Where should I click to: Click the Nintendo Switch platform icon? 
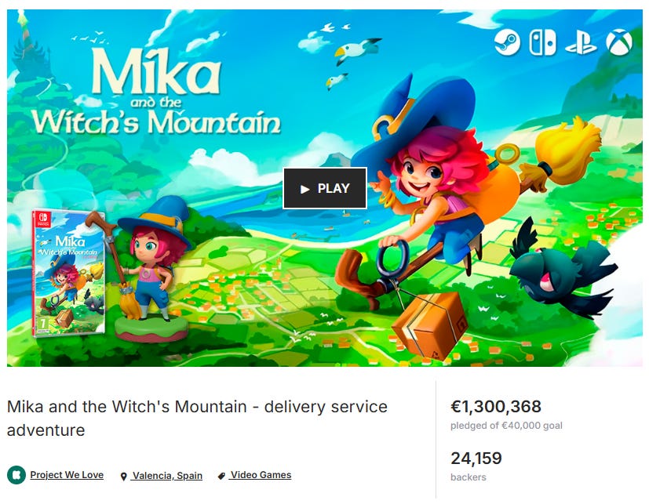(542, 42)
